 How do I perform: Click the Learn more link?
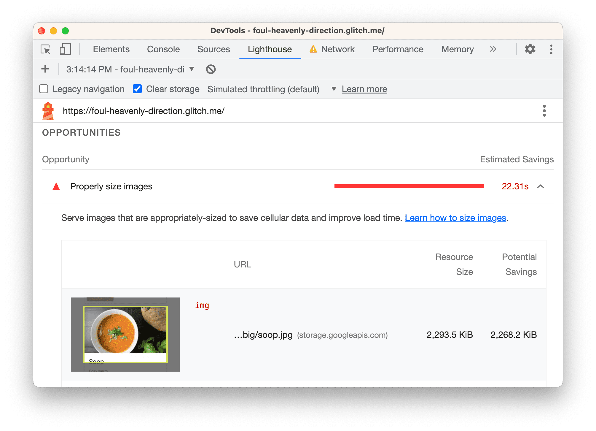pos(364,89)
